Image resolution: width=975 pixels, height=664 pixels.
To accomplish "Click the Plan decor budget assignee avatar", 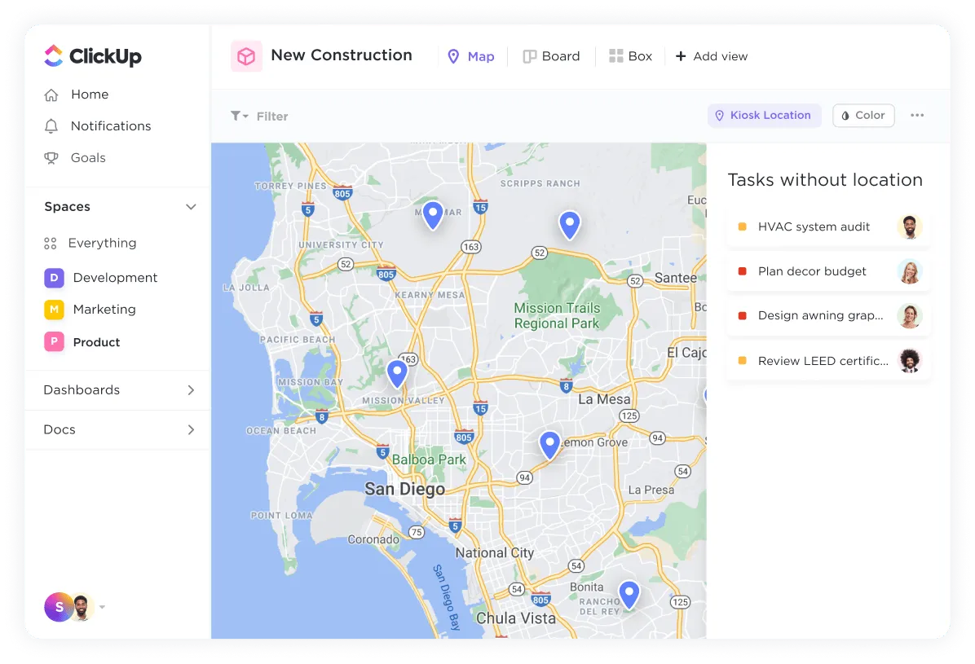I will click(x=910, y=271).
